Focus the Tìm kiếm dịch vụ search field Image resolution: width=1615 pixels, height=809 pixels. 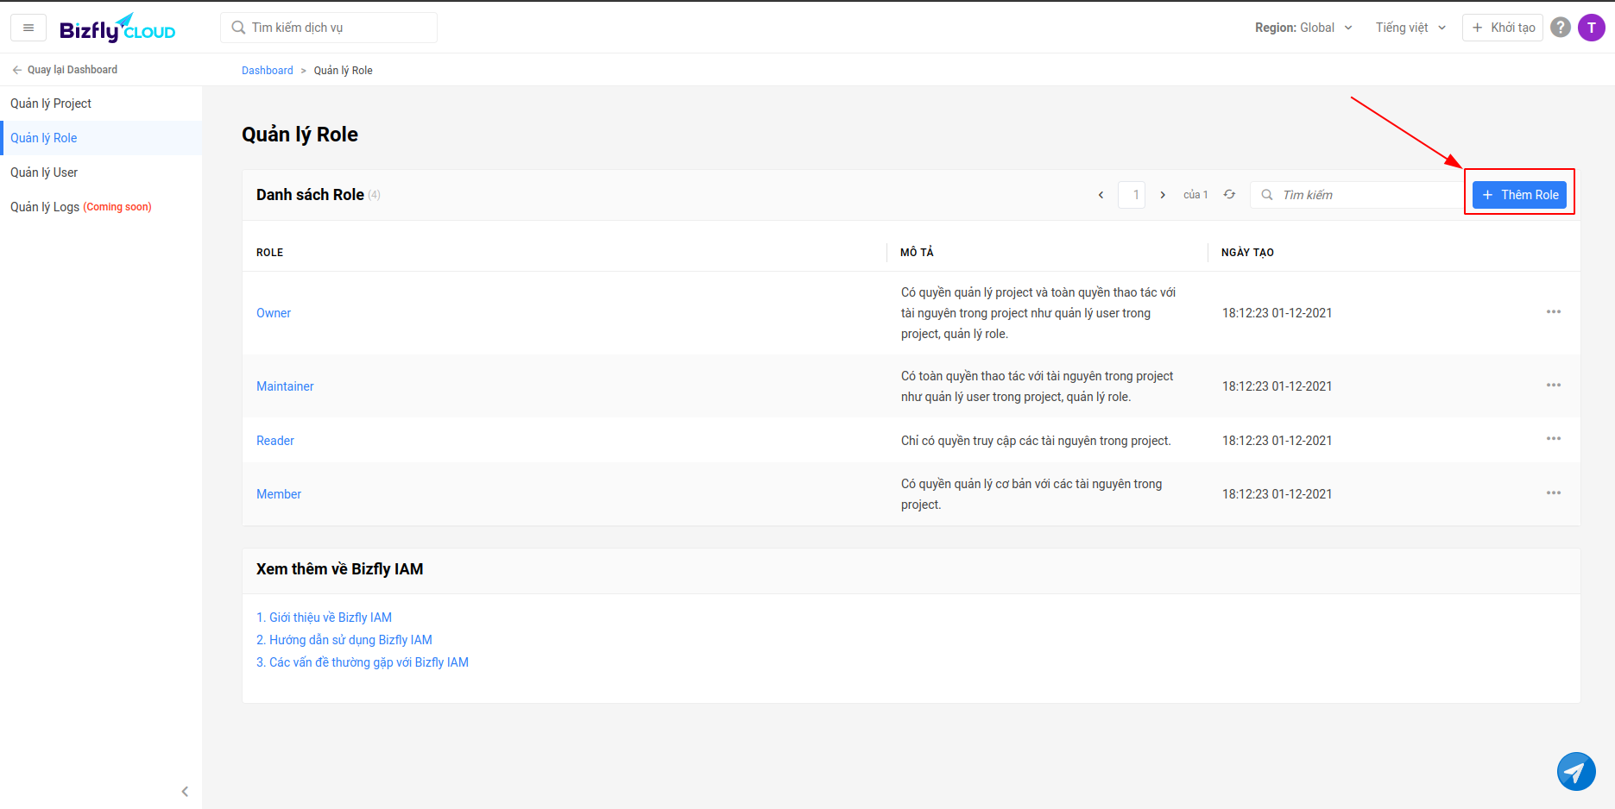tap(337, 28)
